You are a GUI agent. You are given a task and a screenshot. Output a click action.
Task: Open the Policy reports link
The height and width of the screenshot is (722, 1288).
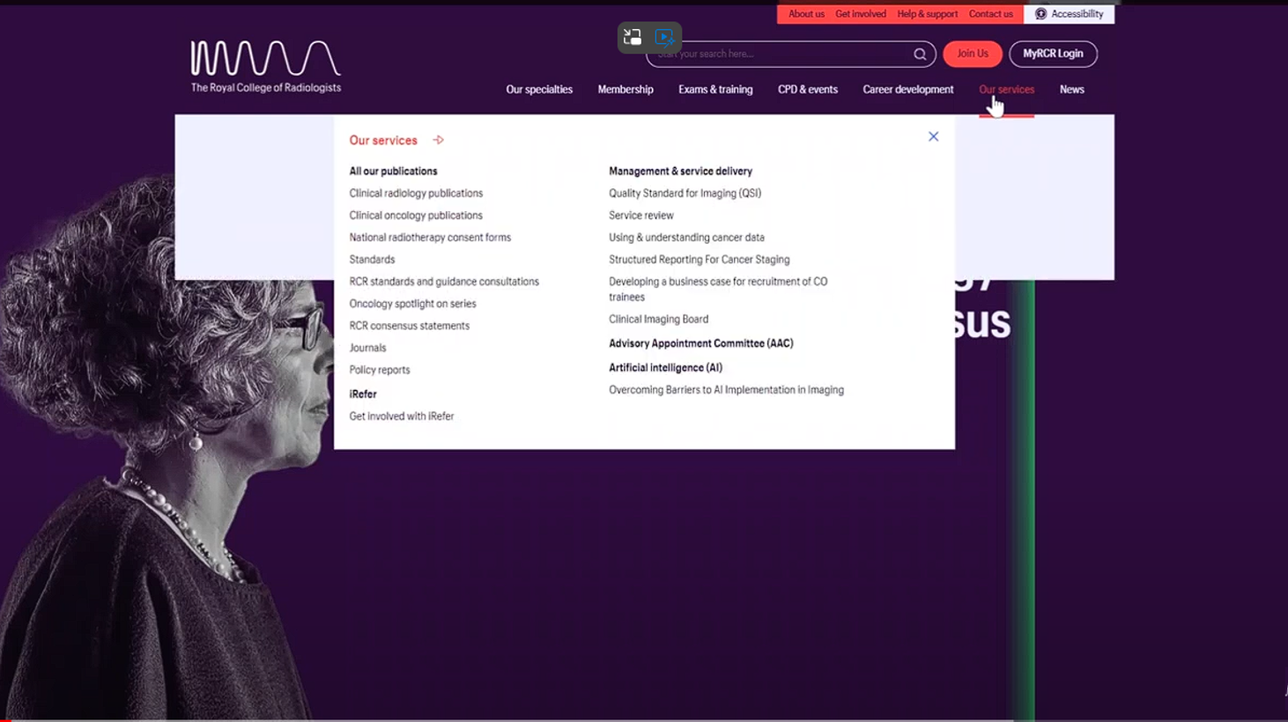(x=380, y=370)
